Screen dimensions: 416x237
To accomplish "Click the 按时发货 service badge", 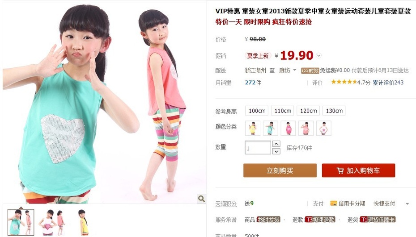I will coord(269,220).
